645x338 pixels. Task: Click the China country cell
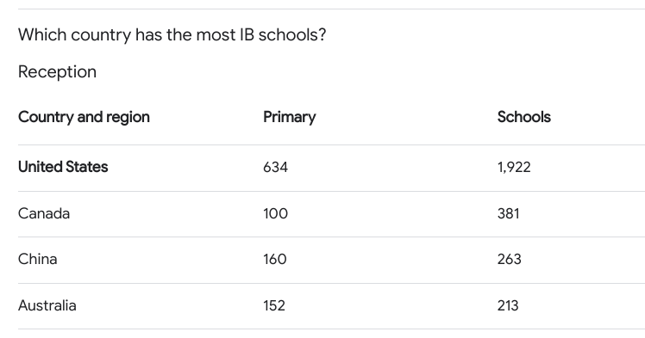coord(37,259)
